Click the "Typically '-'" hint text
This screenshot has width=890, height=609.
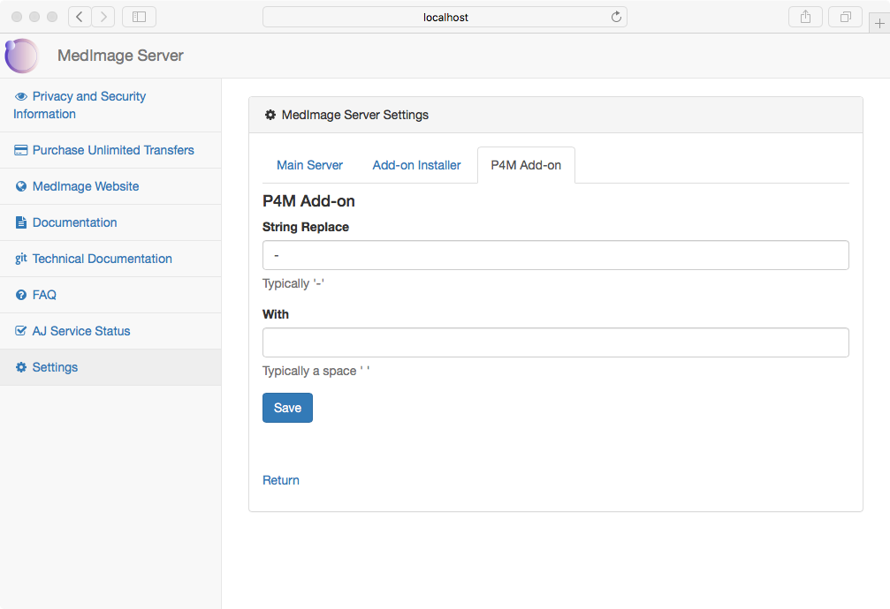(x=293, y=283)
